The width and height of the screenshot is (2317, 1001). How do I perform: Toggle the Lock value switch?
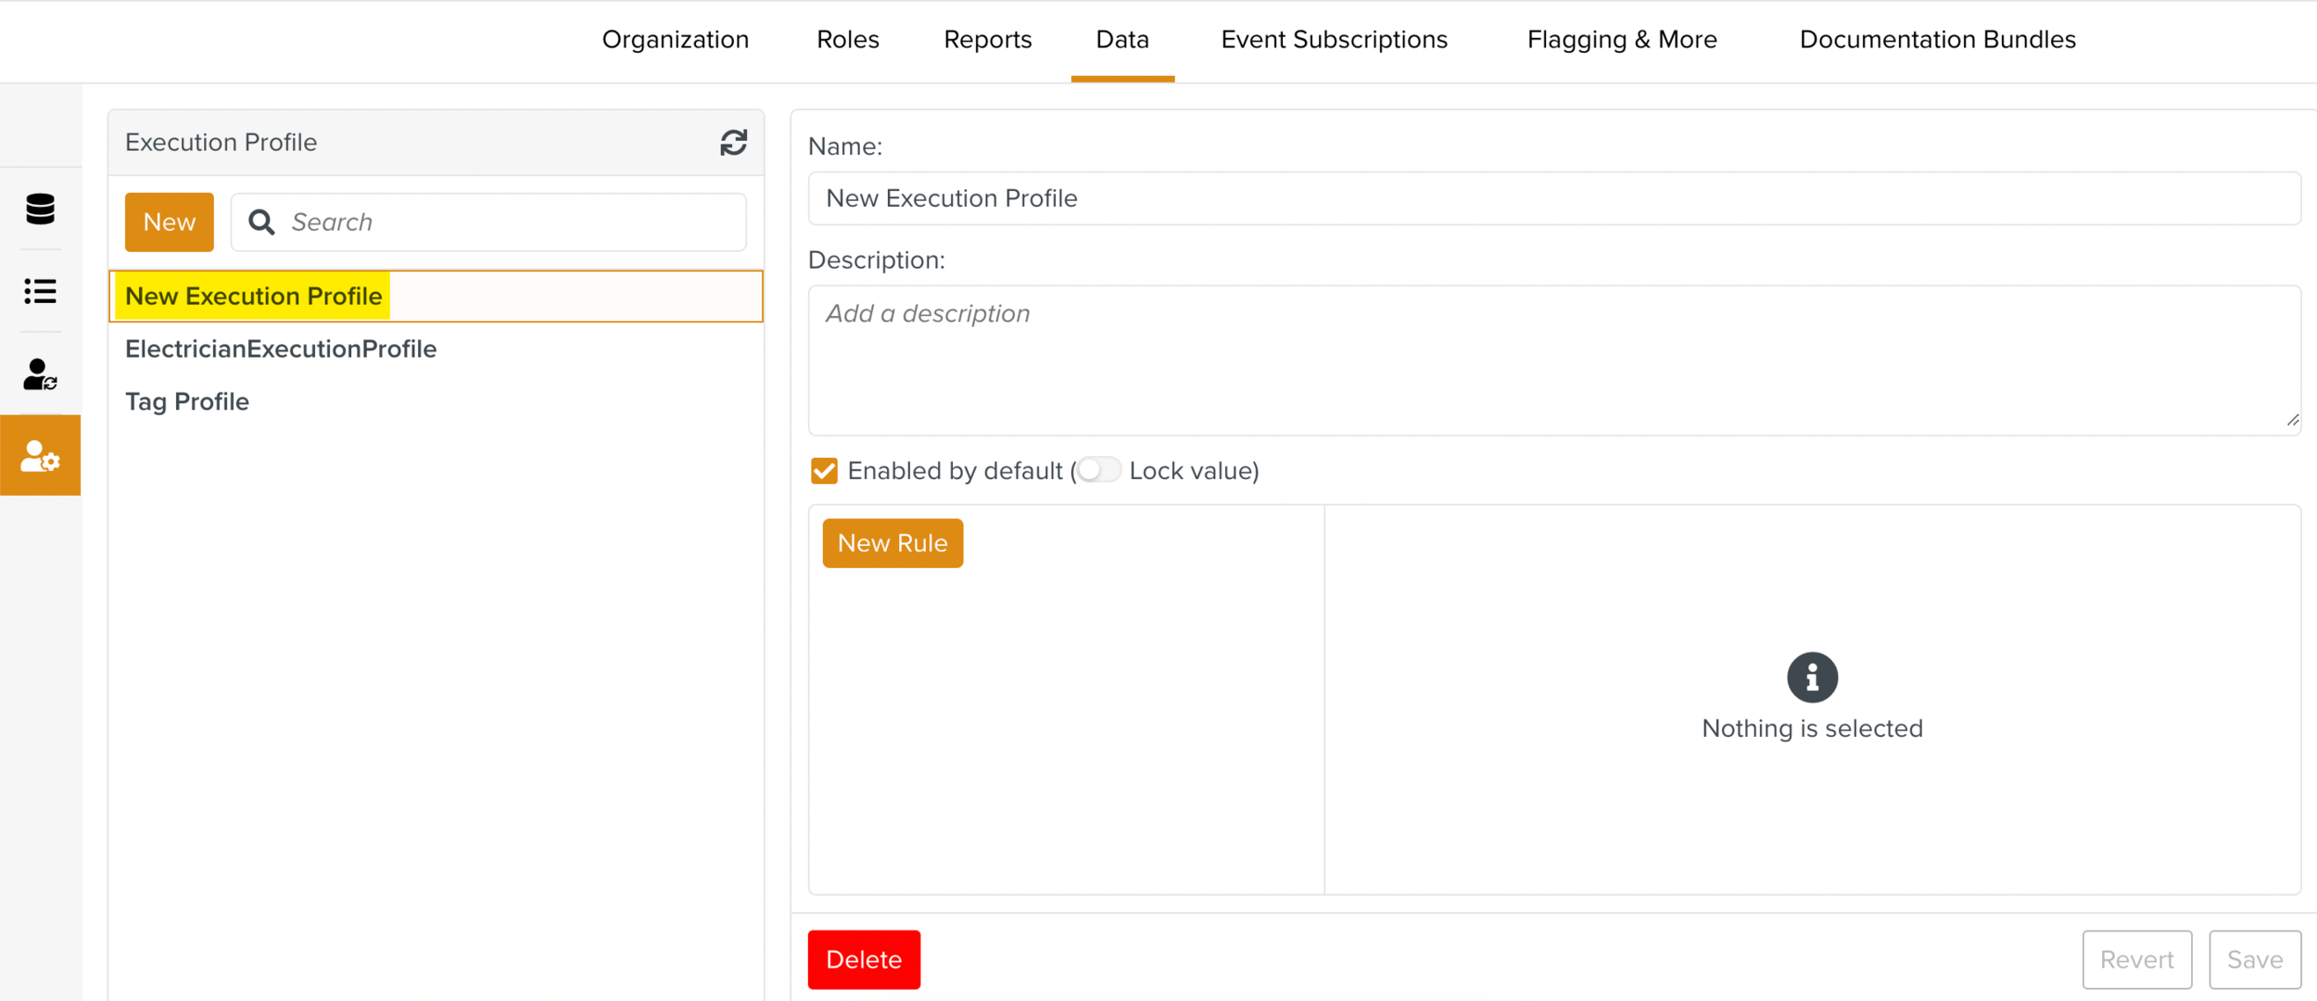click(x=1099, y=470)
